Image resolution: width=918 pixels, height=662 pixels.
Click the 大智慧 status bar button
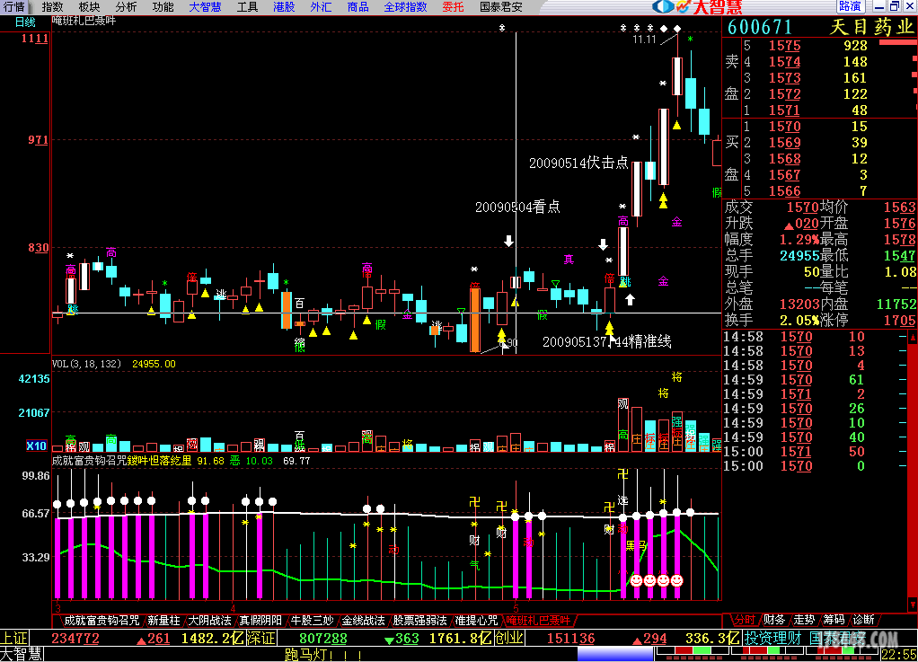[22, 654]
